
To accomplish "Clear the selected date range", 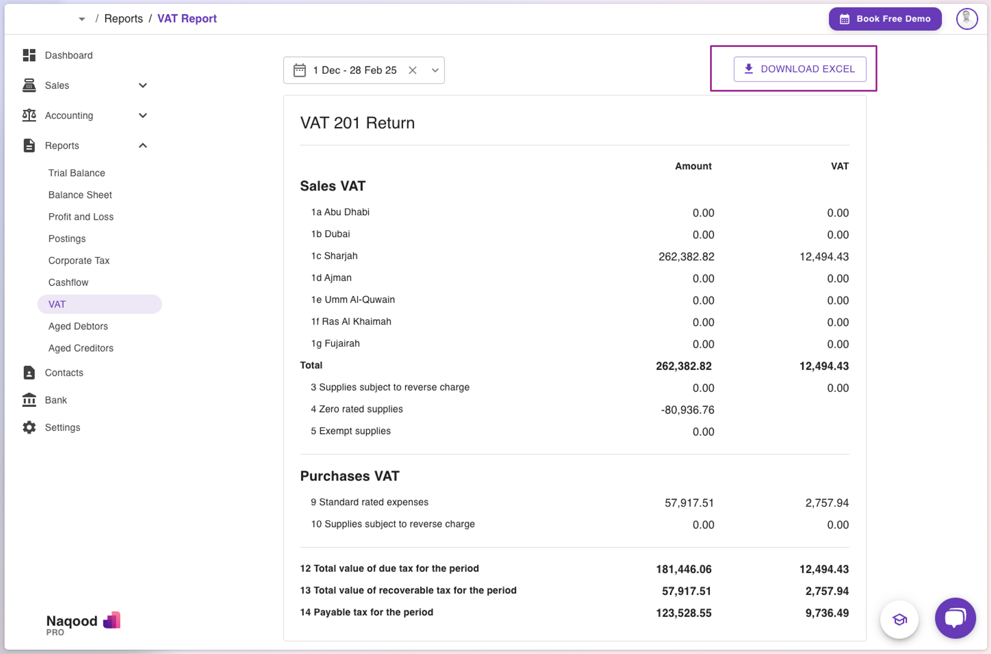I will [x=413, y=70].
